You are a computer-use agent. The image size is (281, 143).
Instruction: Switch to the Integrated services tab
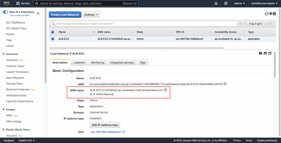pyautogui.click(x=122, y=63)
